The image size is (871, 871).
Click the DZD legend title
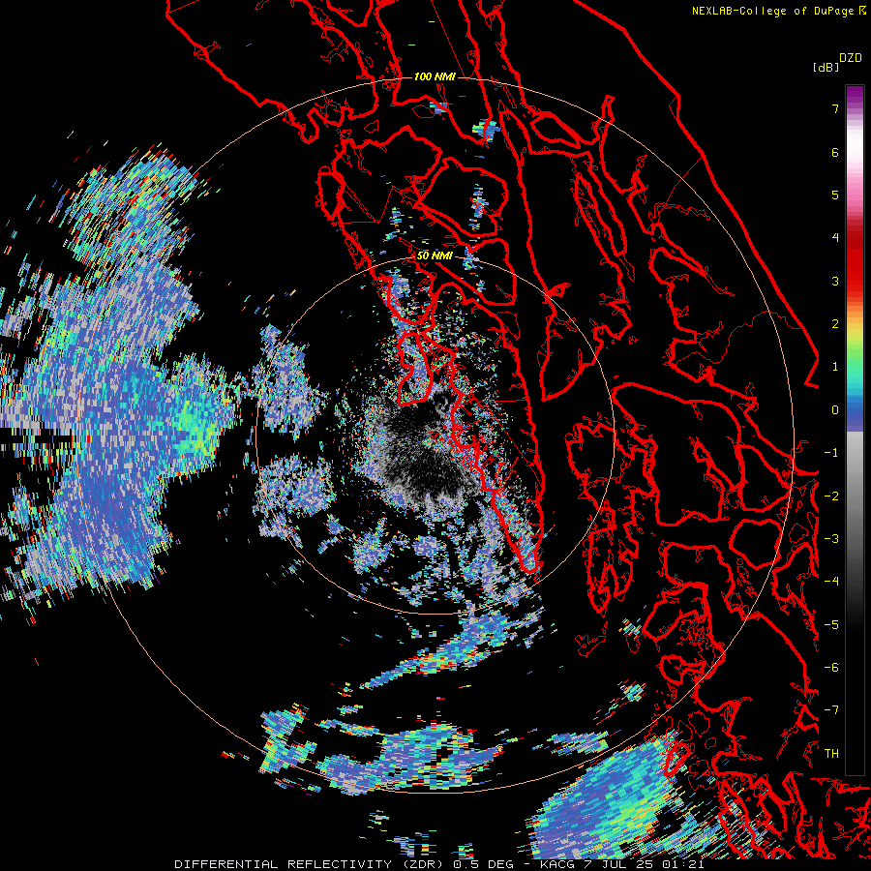(851, 58)
